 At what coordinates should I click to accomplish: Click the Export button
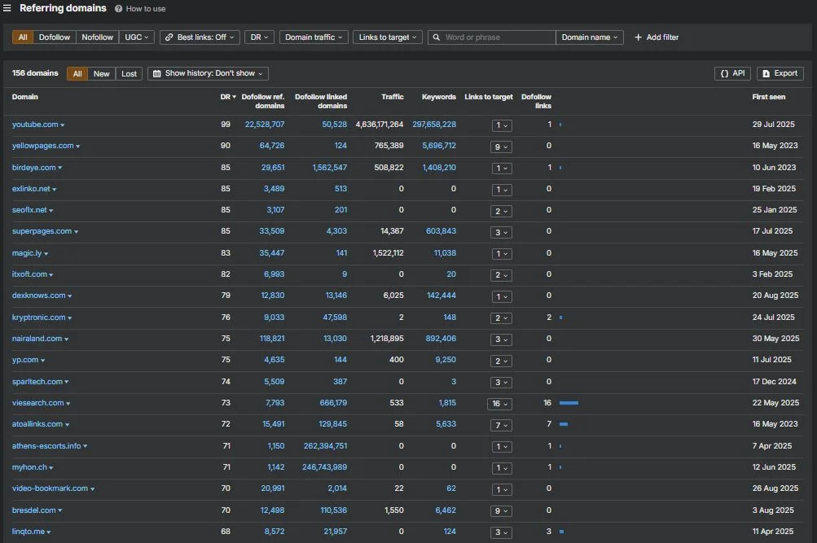[x=780, y=73]
